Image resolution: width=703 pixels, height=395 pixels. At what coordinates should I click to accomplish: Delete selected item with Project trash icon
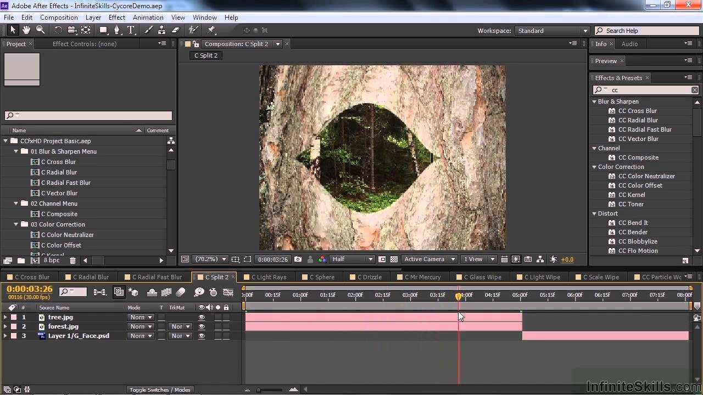point(72,261)
